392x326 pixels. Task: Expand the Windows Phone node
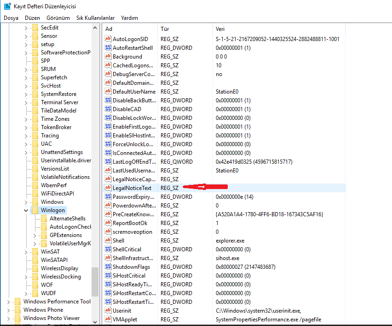click(8, 310)
